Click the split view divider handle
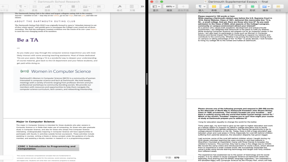Image resolution: width=288 pixels, height=162 pixels. pyautogui.click(x=147, y=79)
